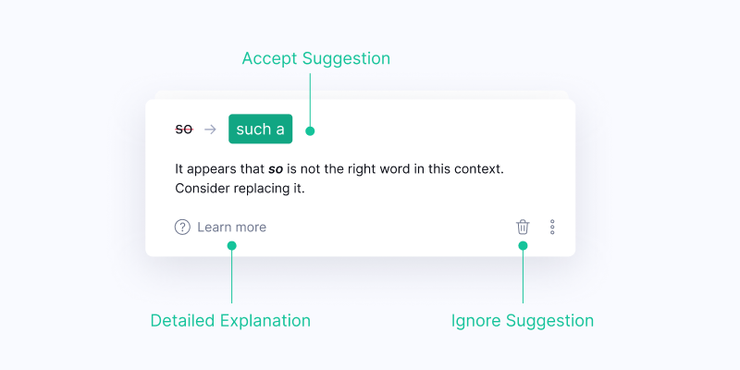This screenshot has width=740, height=370.
Task: Click the 'Detailed Explanation' callout label
Action: point(230,321)
